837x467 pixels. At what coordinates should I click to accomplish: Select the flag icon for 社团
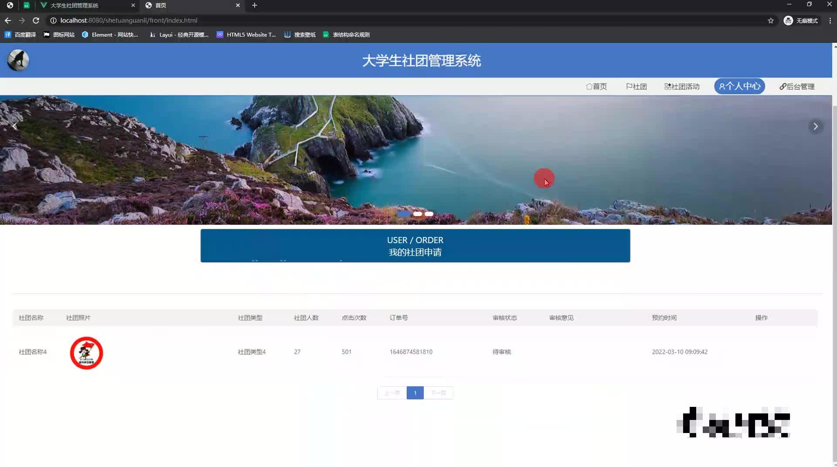629,86
